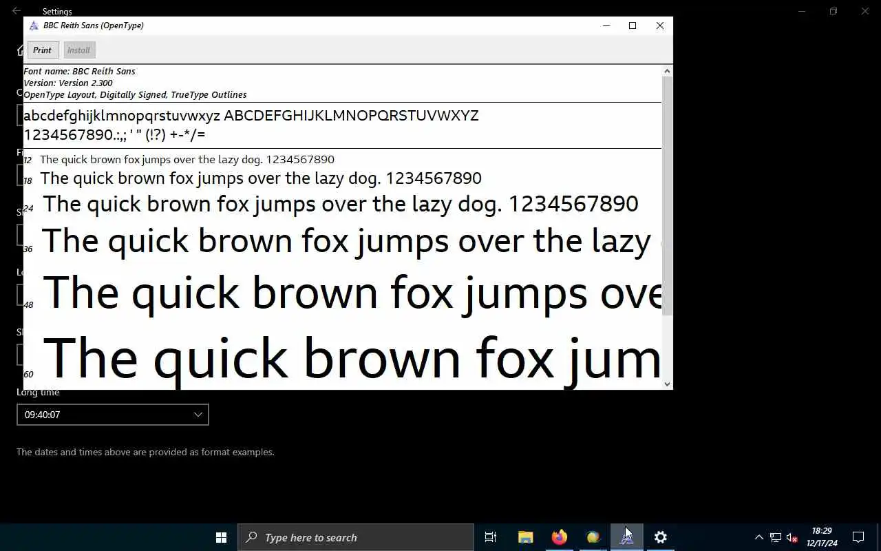Minimize the background Settings window
The width and height of the screenshot is (881, 551).
tap(802, 11)
